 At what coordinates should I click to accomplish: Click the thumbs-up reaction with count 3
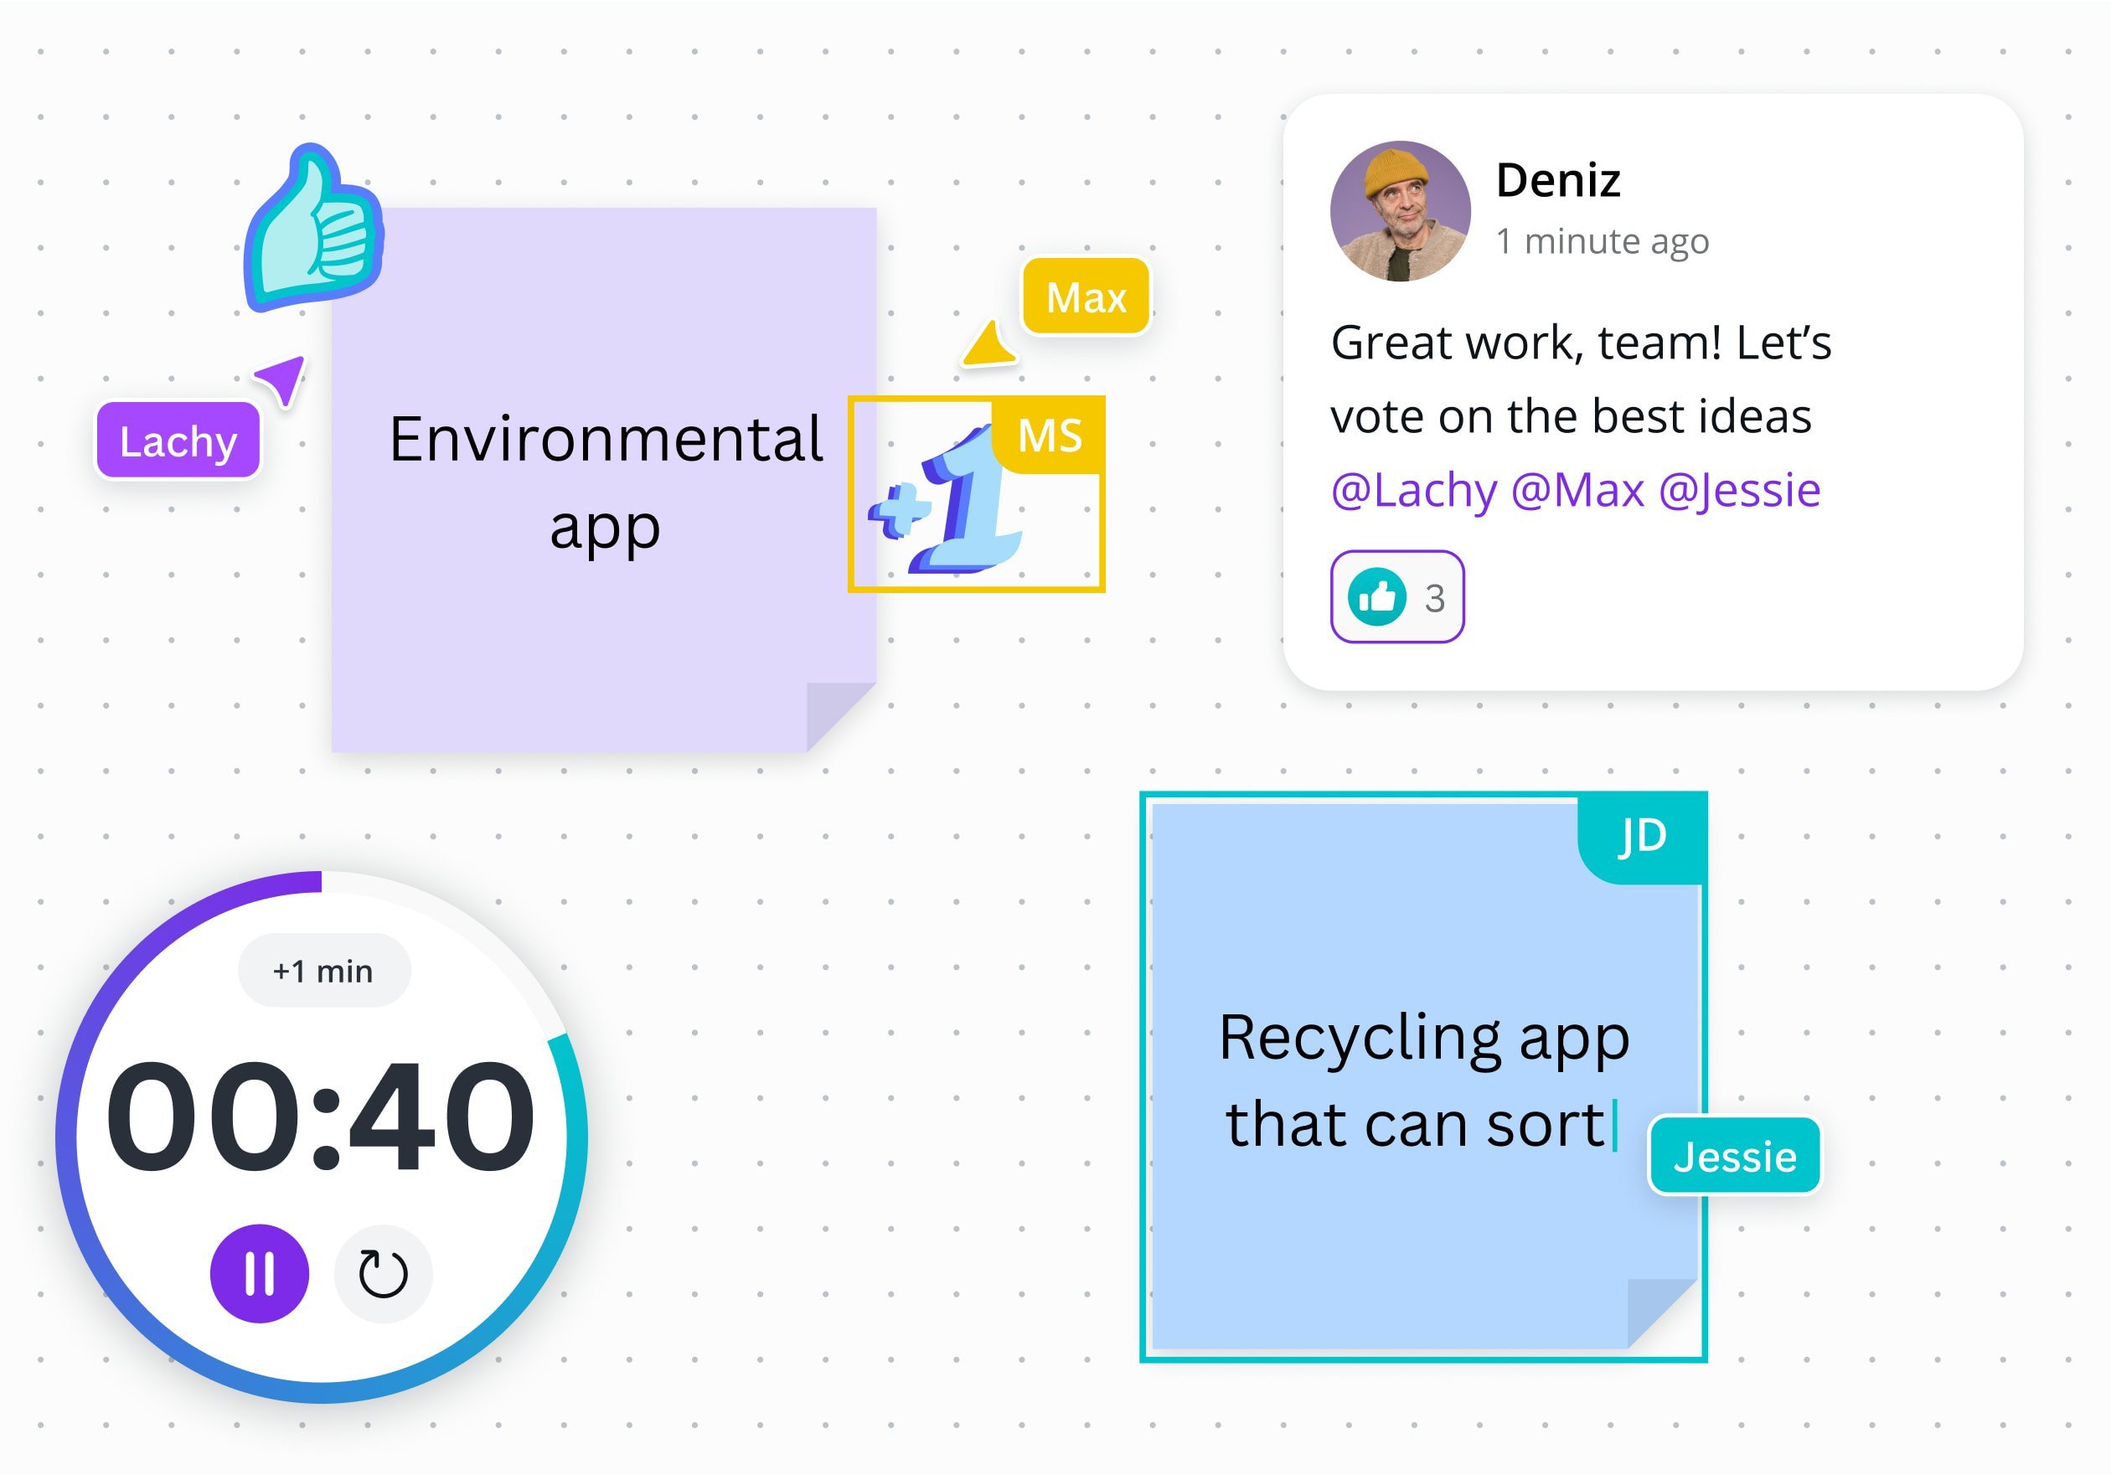(x=1396, y=597)
